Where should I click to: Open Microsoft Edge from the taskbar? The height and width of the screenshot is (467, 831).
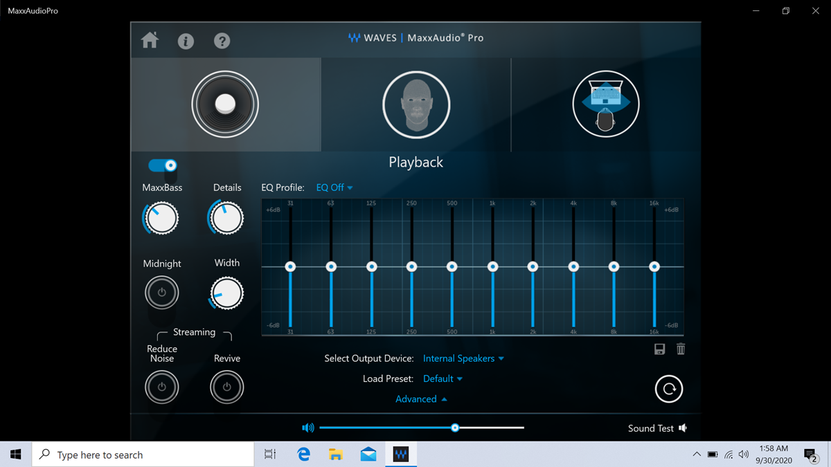pos(303,455)
